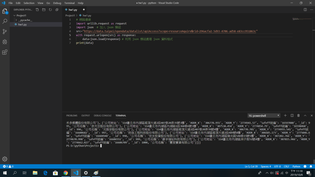Switch to the OUTPUT panel tab
This screenshot has height=177, width=315.
[x=86, y=116]
